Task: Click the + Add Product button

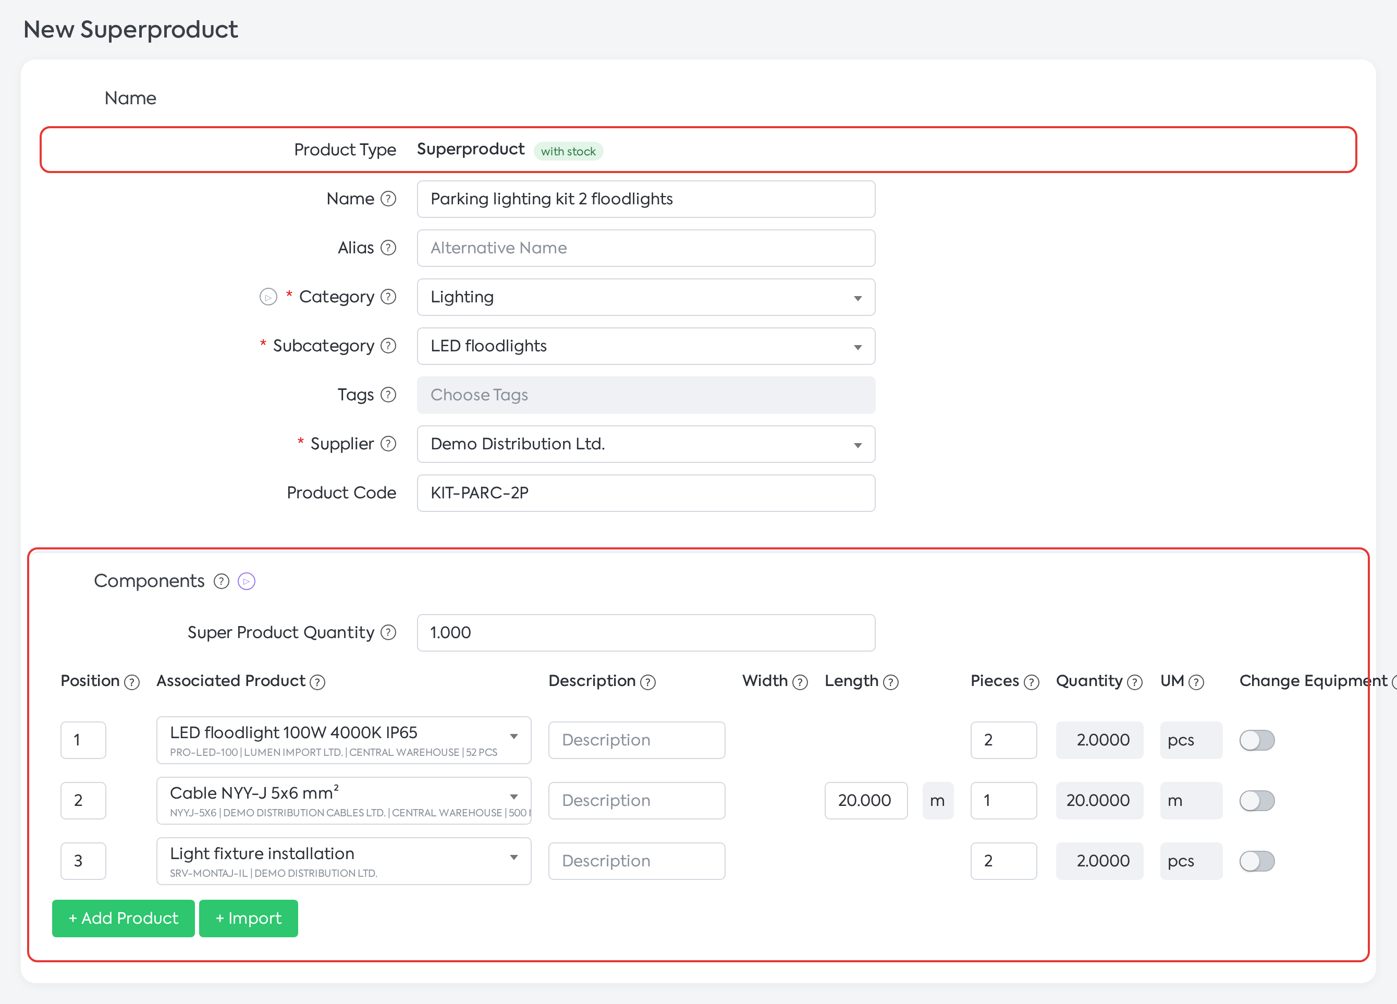Action: click(123, 919)
